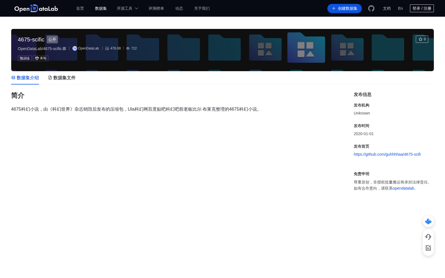Open 数据集 navigation item

[x=101, y=8]
